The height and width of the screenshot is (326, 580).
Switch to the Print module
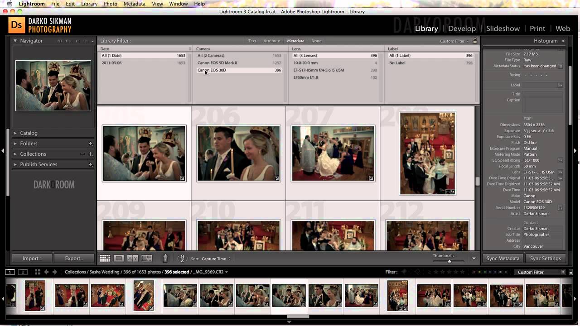537,29
